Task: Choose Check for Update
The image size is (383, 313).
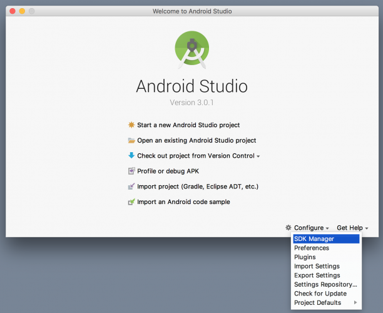Action: [320, 294]
